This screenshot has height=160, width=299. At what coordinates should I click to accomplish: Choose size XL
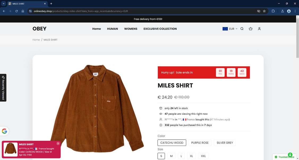pyautogui.click(x=191, y=156)
